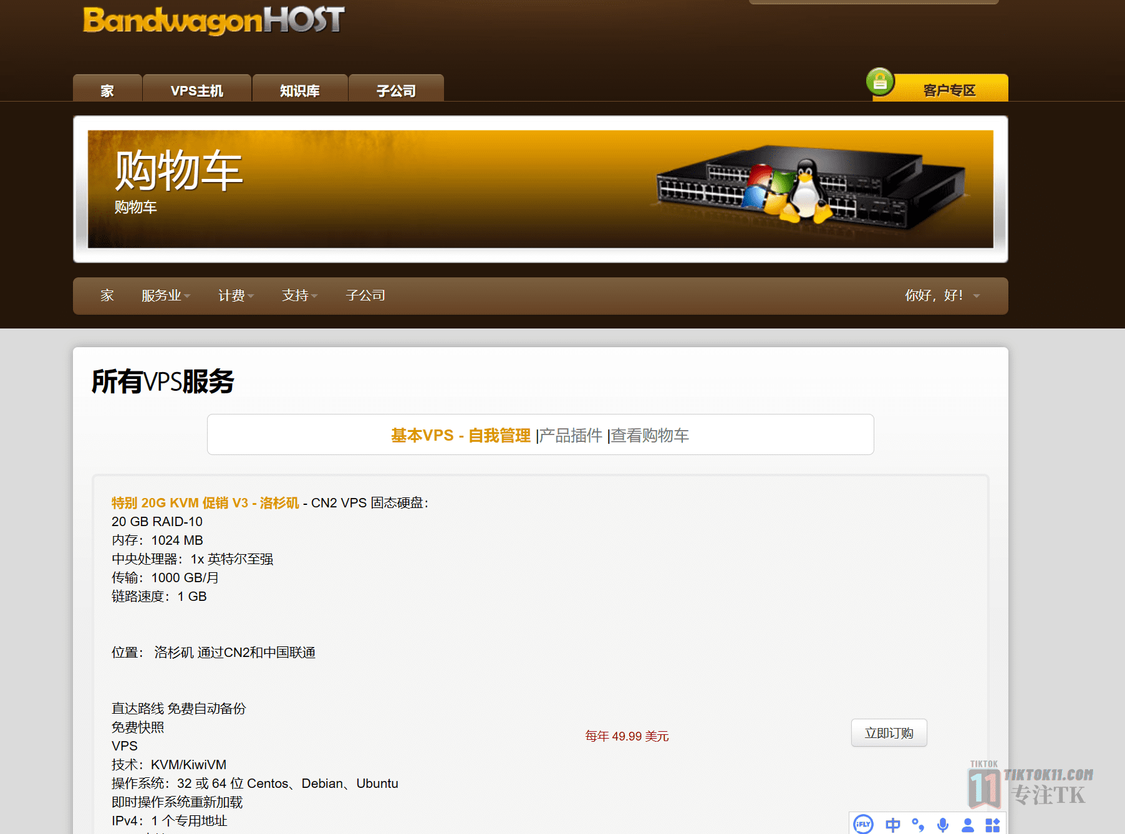Viewport: 1125px width, 834px height.
Task: Click the 中央处理器: 1x 英特尔至强 line
Action: [x=193, y=558]
